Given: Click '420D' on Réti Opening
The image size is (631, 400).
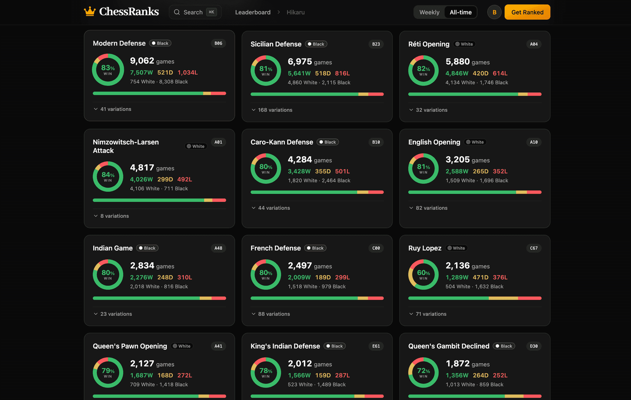Looking at the screenshot, I should click(481, 73).
